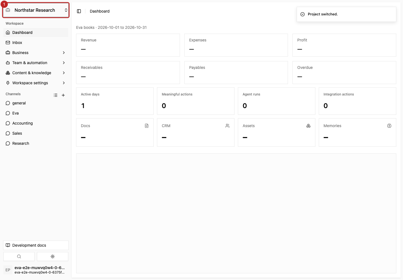Screen dimensions: 403x280
Task: Select Dashboard in the sidebar
Action: click(36, 32)
